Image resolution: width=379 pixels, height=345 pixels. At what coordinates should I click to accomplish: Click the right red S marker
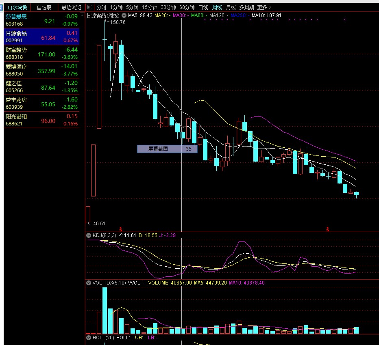tap(327, 229)
